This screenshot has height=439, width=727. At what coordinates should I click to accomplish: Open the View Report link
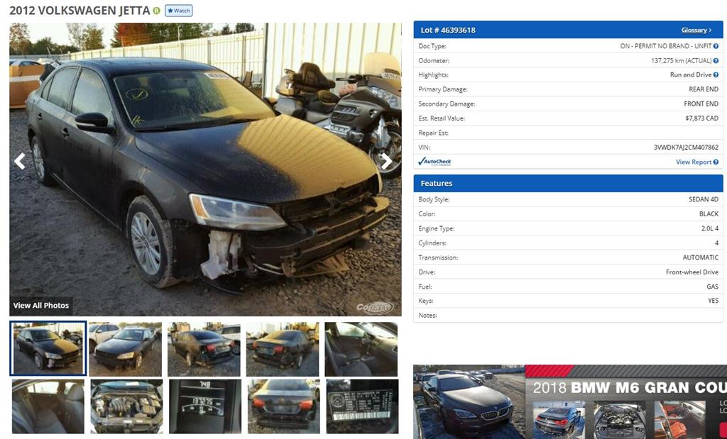[x=694, y=162]
